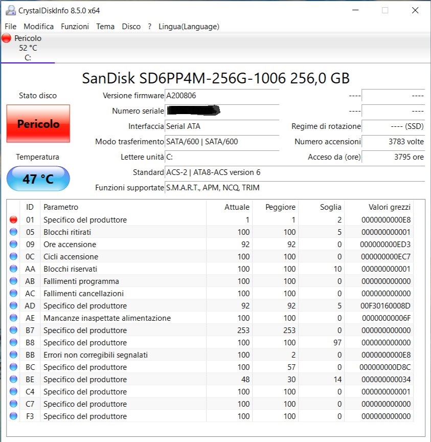
Task: Close the CrystalDiskInfo window
Action: (x=415, y=10)
